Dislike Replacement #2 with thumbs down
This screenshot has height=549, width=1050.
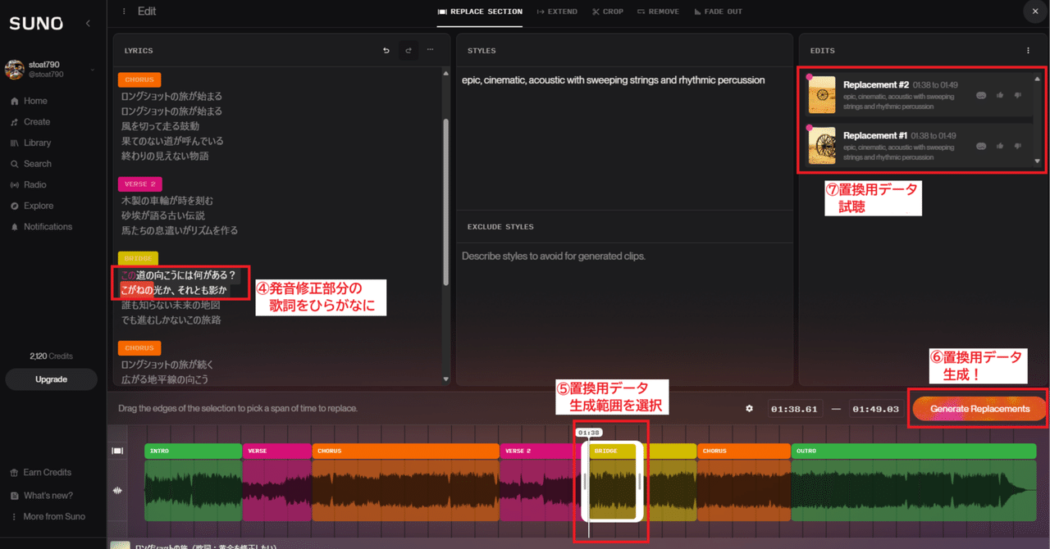pyautogui.click(x=1018, y=95)
